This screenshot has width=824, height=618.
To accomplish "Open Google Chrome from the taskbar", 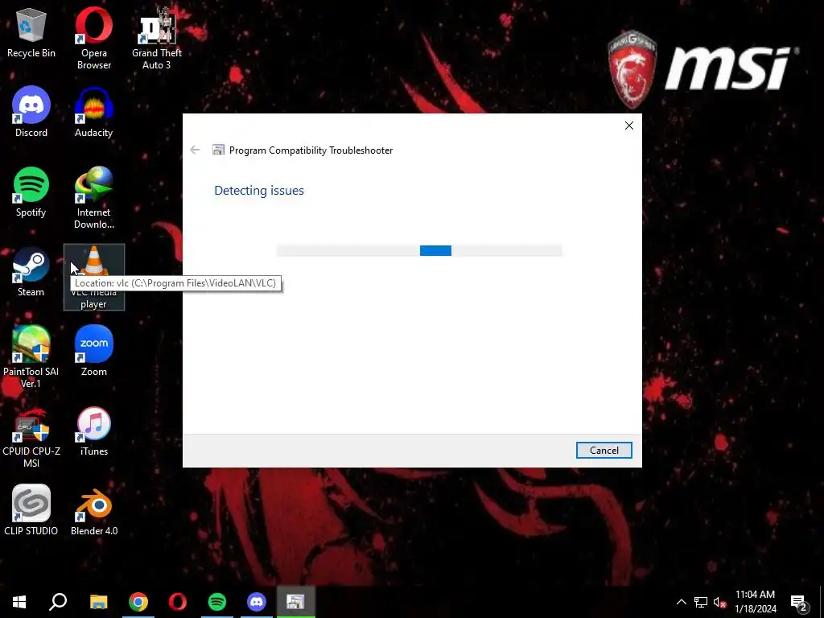I will [x=138, y=602].
